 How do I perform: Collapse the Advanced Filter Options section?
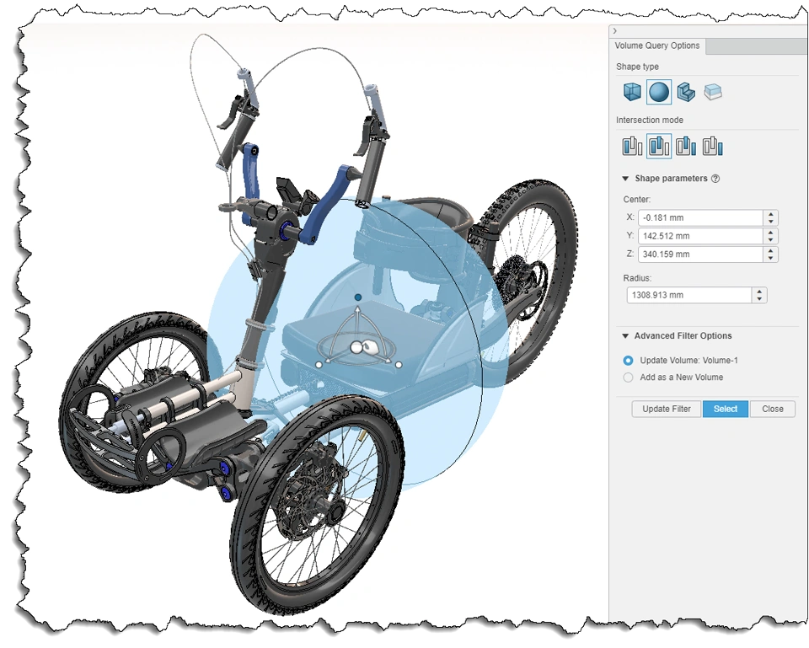click(x=625, y=336)
